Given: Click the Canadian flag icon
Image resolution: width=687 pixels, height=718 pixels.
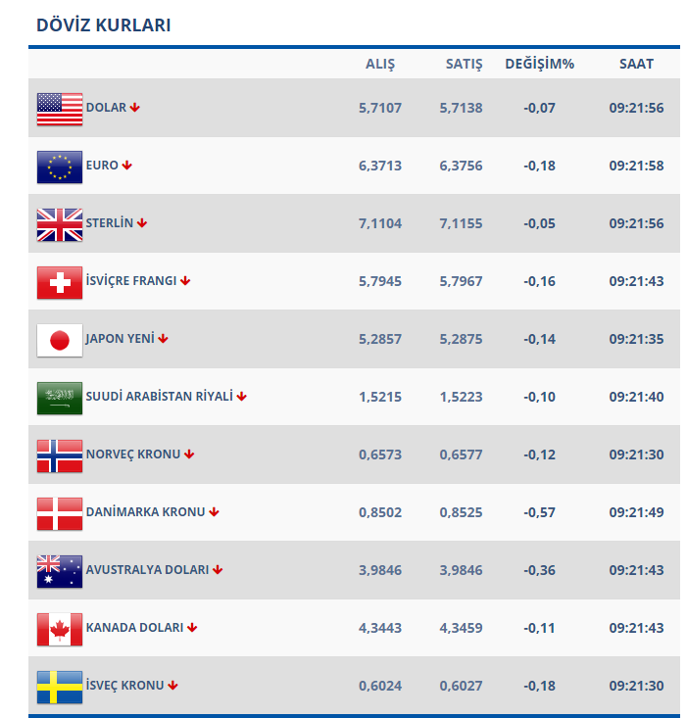Looking at the screenshot, I should point(59,629).
